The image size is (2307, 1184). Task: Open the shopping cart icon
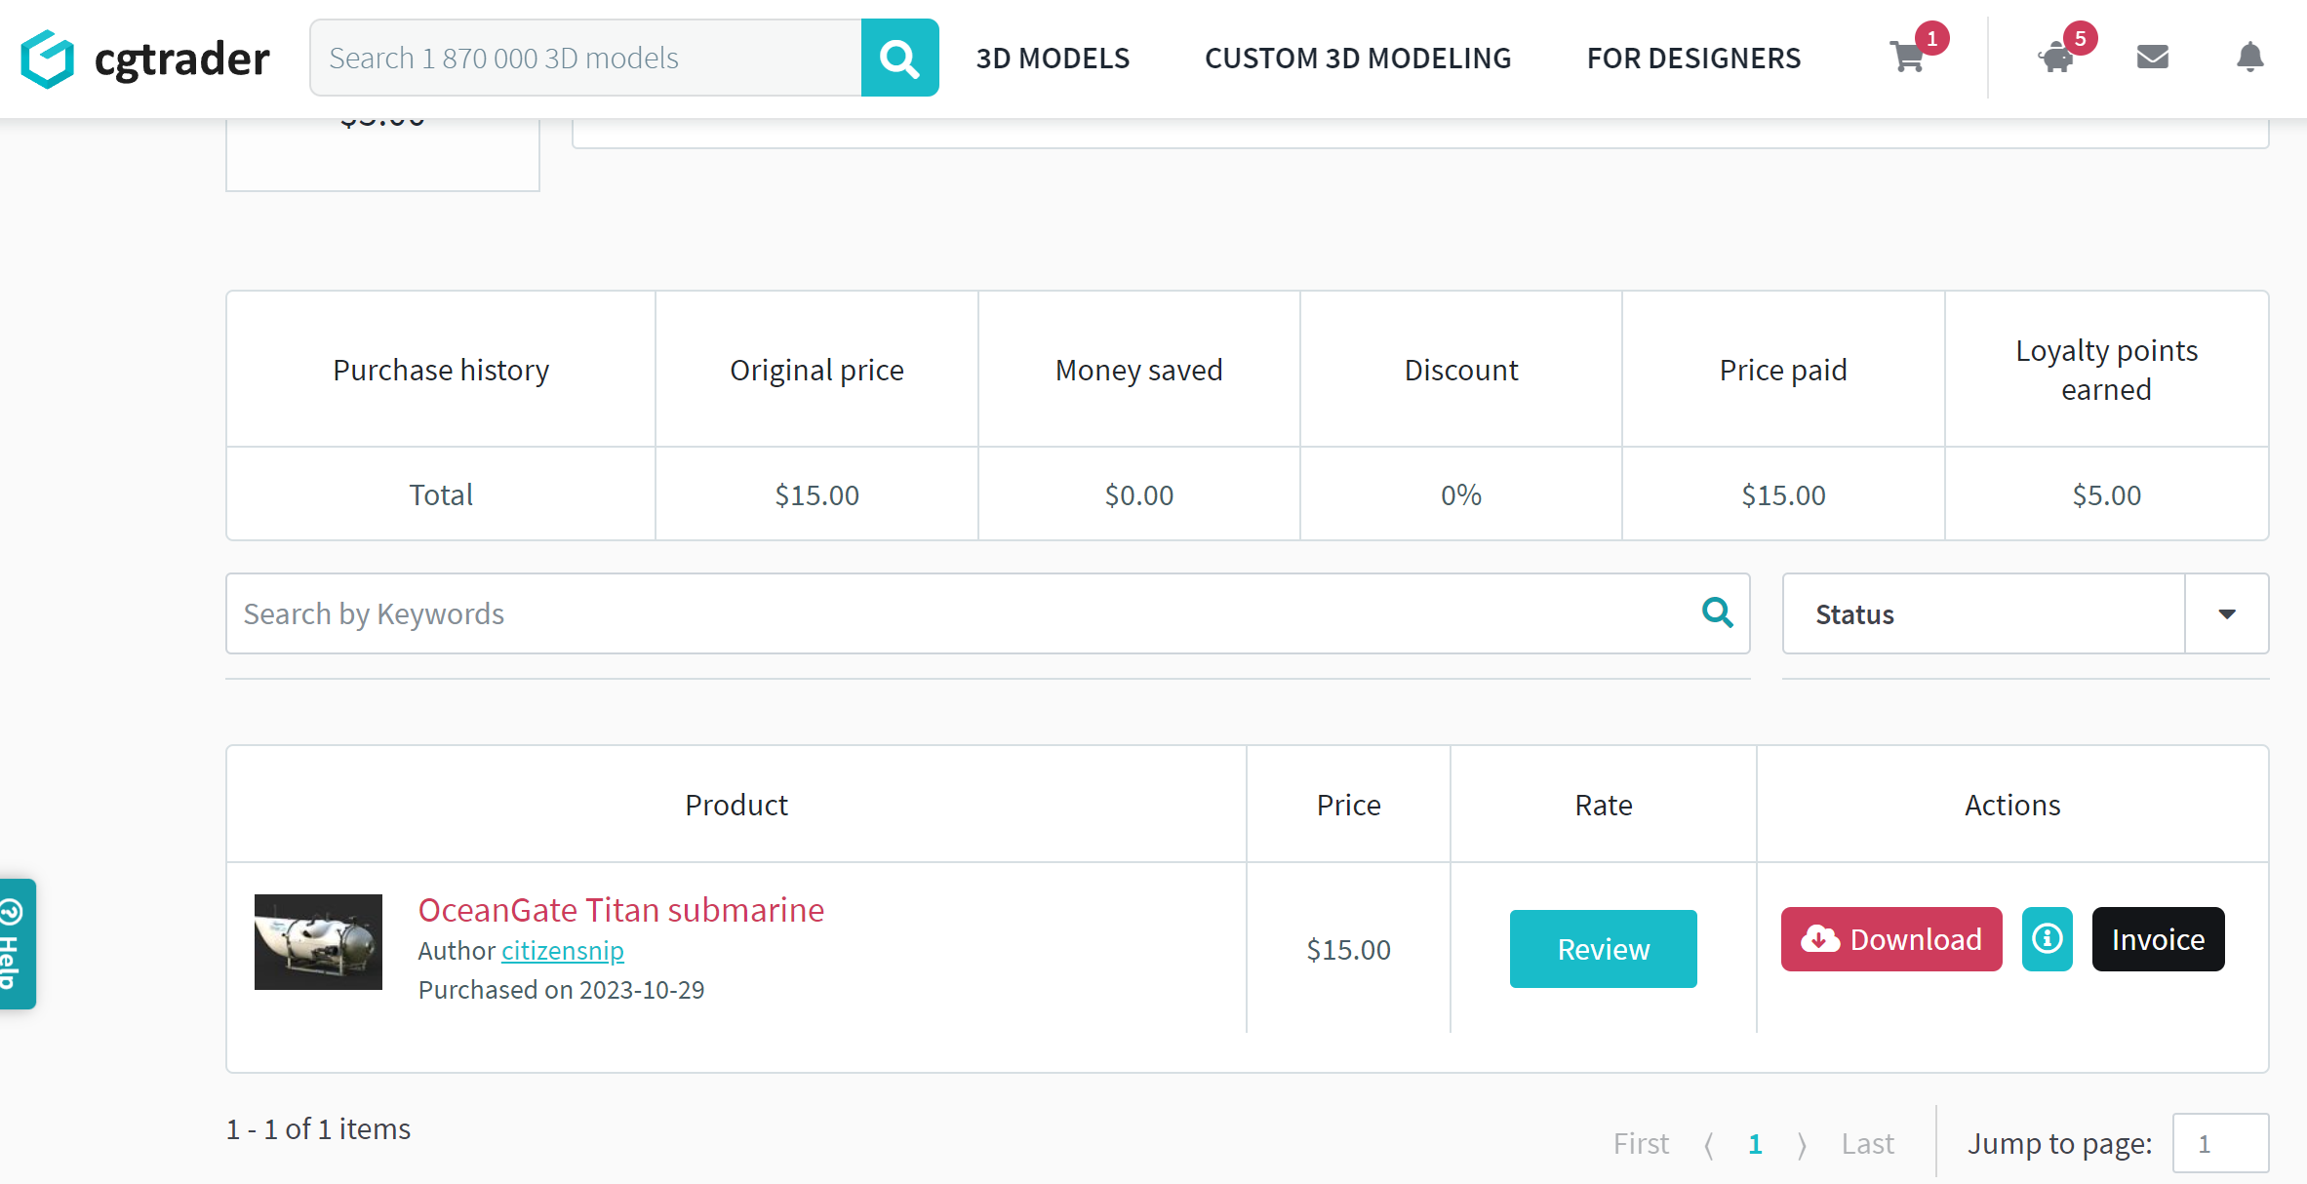point(1908,58)
